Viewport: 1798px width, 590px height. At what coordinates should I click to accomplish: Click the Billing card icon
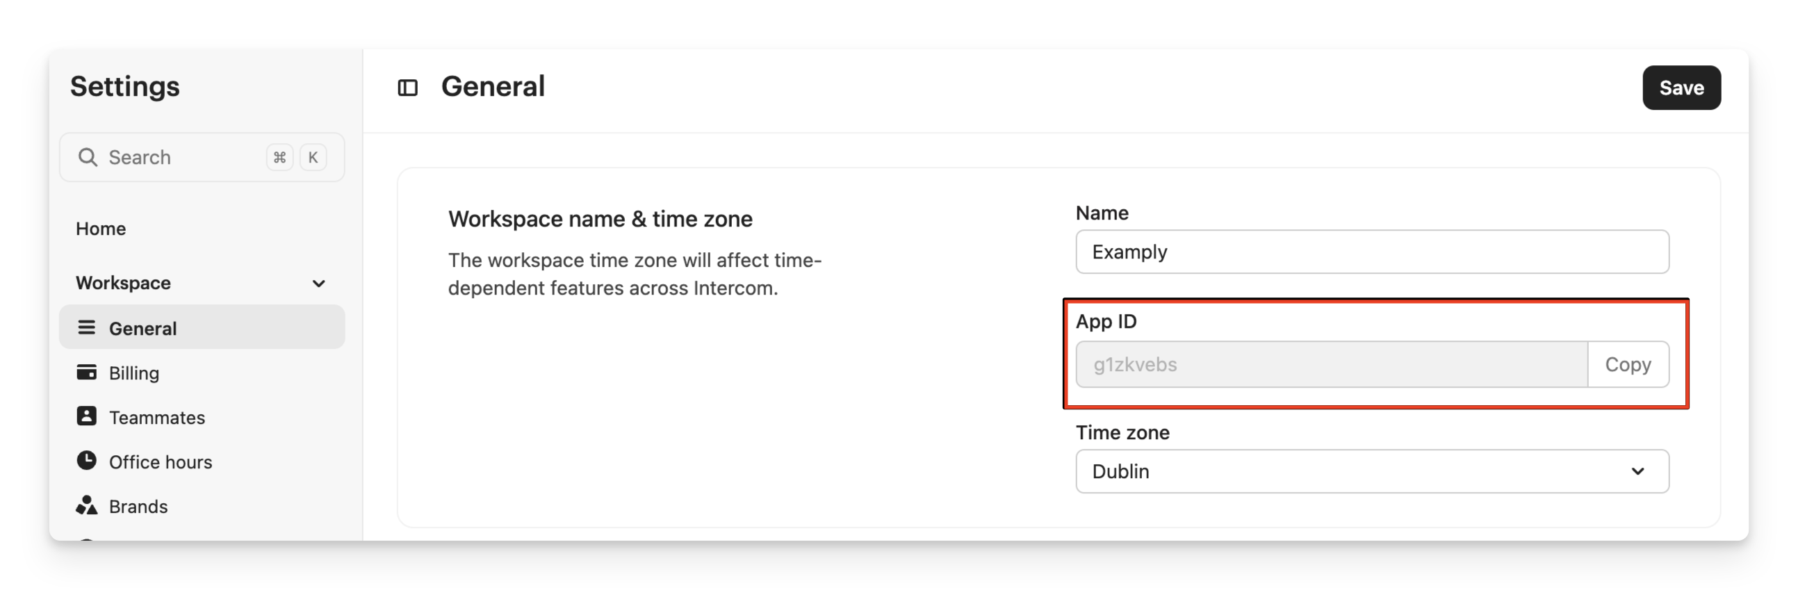[x=87, y=372]
